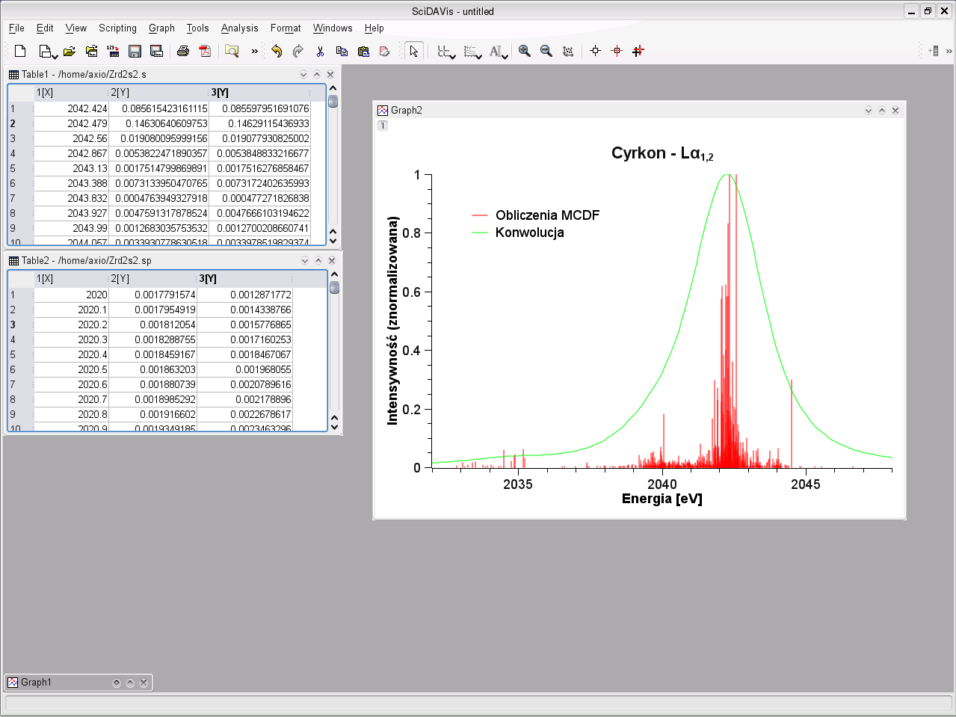Copy the selection

click(342, 51)
